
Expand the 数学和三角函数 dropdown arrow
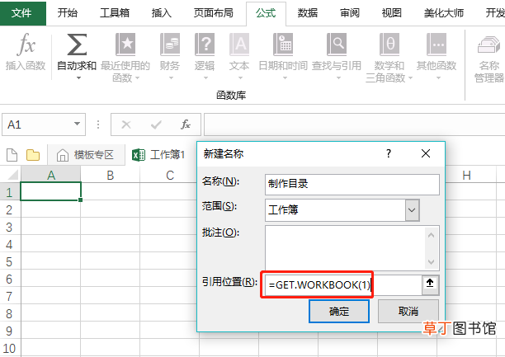tap(410, 78)
